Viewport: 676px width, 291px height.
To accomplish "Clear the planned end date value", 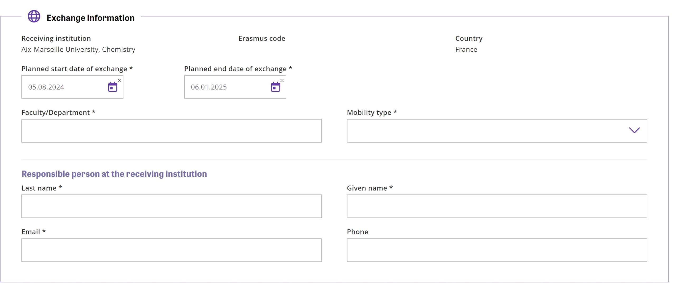I will (282, 80).
